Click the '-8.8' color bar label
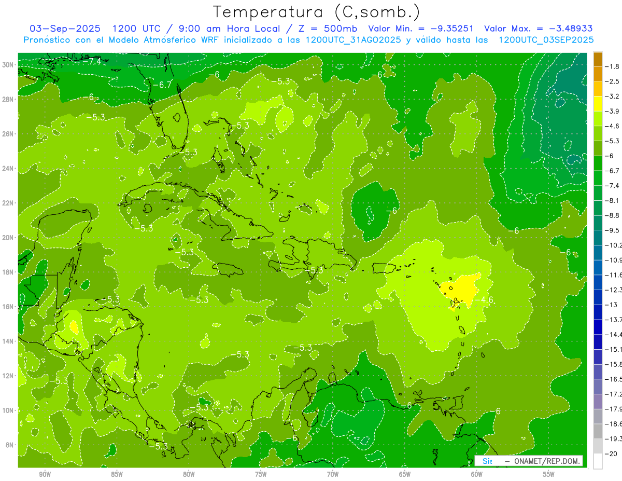Viewport: 622px width, 481px height. click(x=613, y=215)
